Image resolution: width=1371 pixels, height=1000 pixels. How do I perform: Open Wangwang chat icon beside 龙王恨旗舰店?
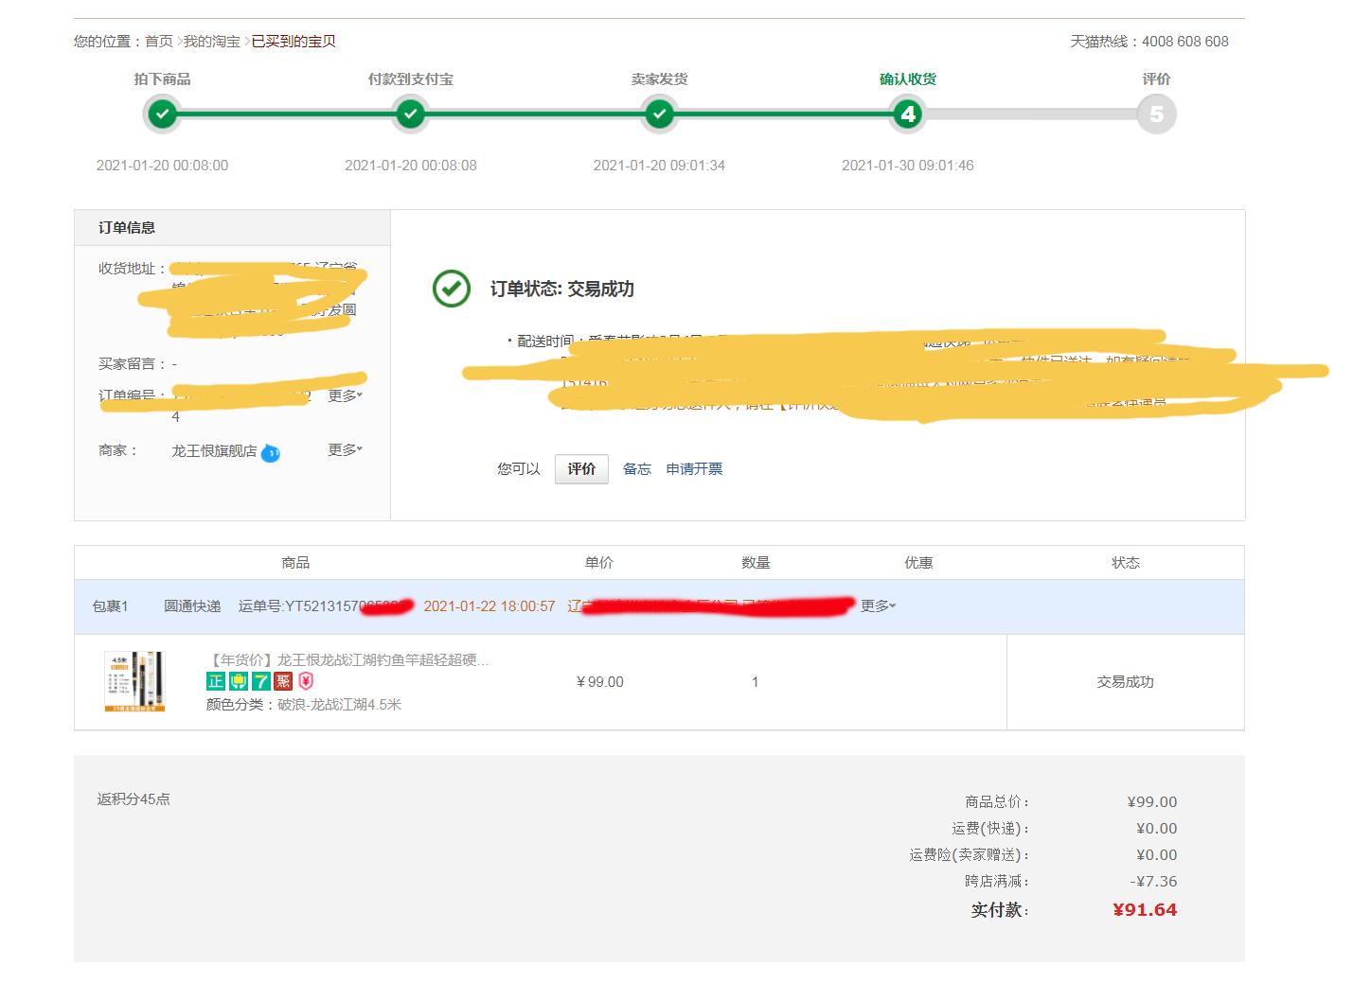(269, 453)
